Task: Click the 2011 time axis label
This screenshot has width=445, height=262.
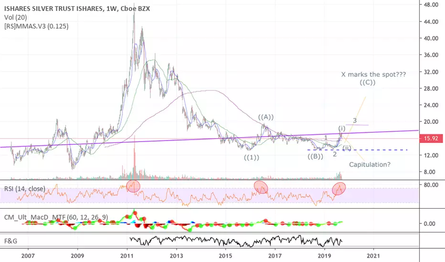Action: 127,256
